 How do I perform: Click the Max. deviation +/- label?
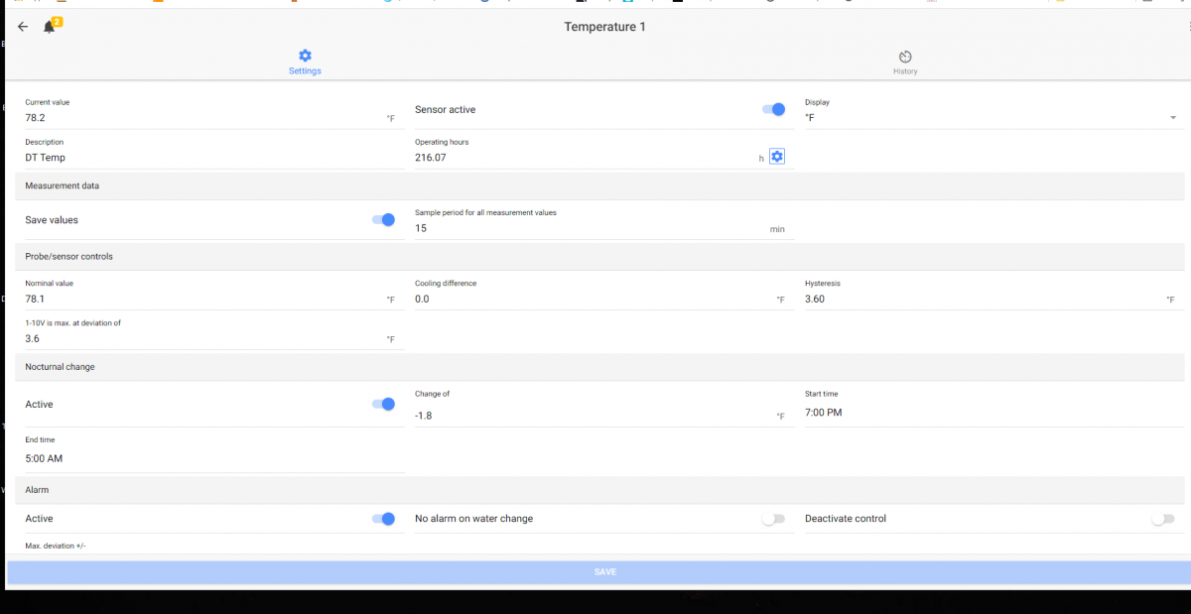click(56, 547)
